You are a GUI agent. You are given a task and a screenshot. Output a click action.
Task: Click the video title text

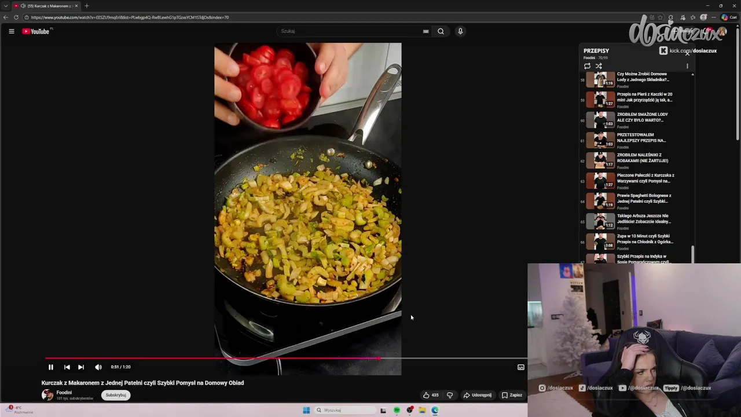pyautogui.click(x=142, y=383)
